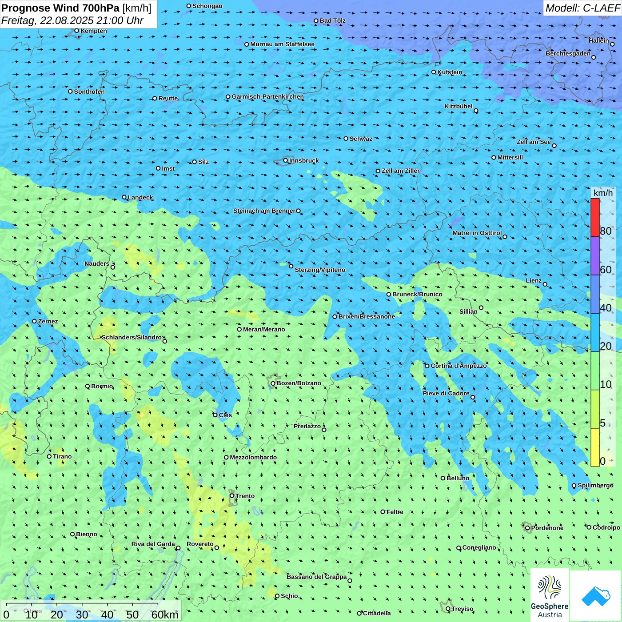Select the "Murnau am Staffelsee" label

point(283,44)
